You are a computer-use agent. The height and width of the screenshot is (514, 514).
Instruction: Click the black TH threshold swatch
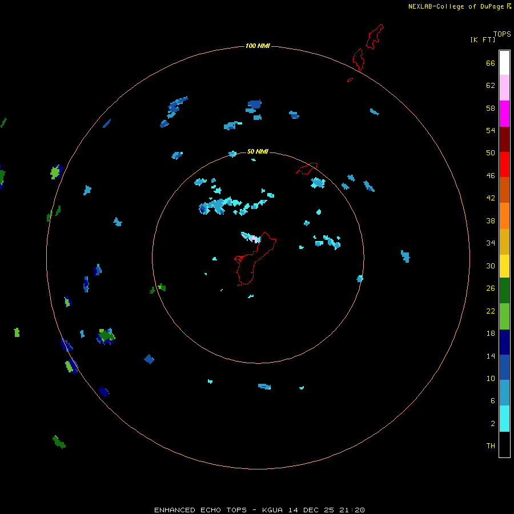tap(504, 444)
